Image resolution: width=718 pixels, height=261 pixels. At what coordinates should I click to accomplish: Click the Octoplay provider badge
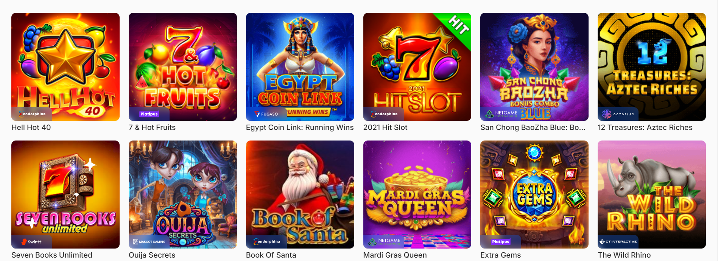point(618,114)
